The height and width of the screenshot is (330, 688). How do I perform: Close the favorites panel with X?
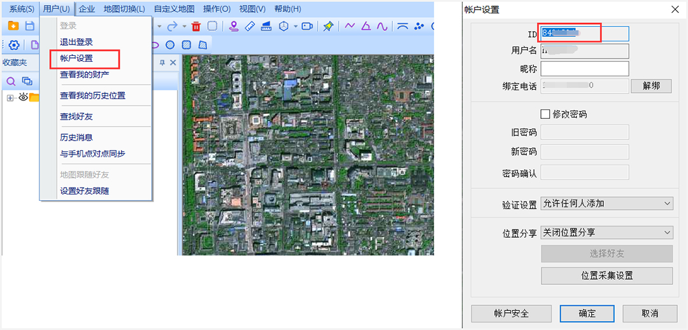(173, 62)
